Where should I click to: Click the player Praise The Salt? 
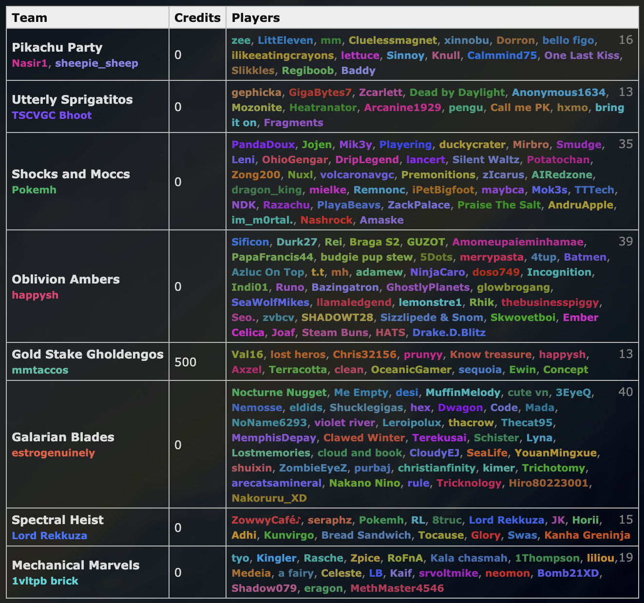pyautogui.click(x=499, y=205)
